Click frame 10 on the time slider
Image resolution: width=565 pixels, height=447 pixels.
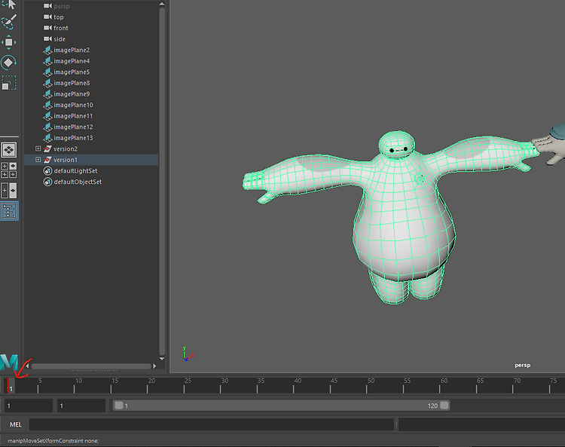click(75, 385)
